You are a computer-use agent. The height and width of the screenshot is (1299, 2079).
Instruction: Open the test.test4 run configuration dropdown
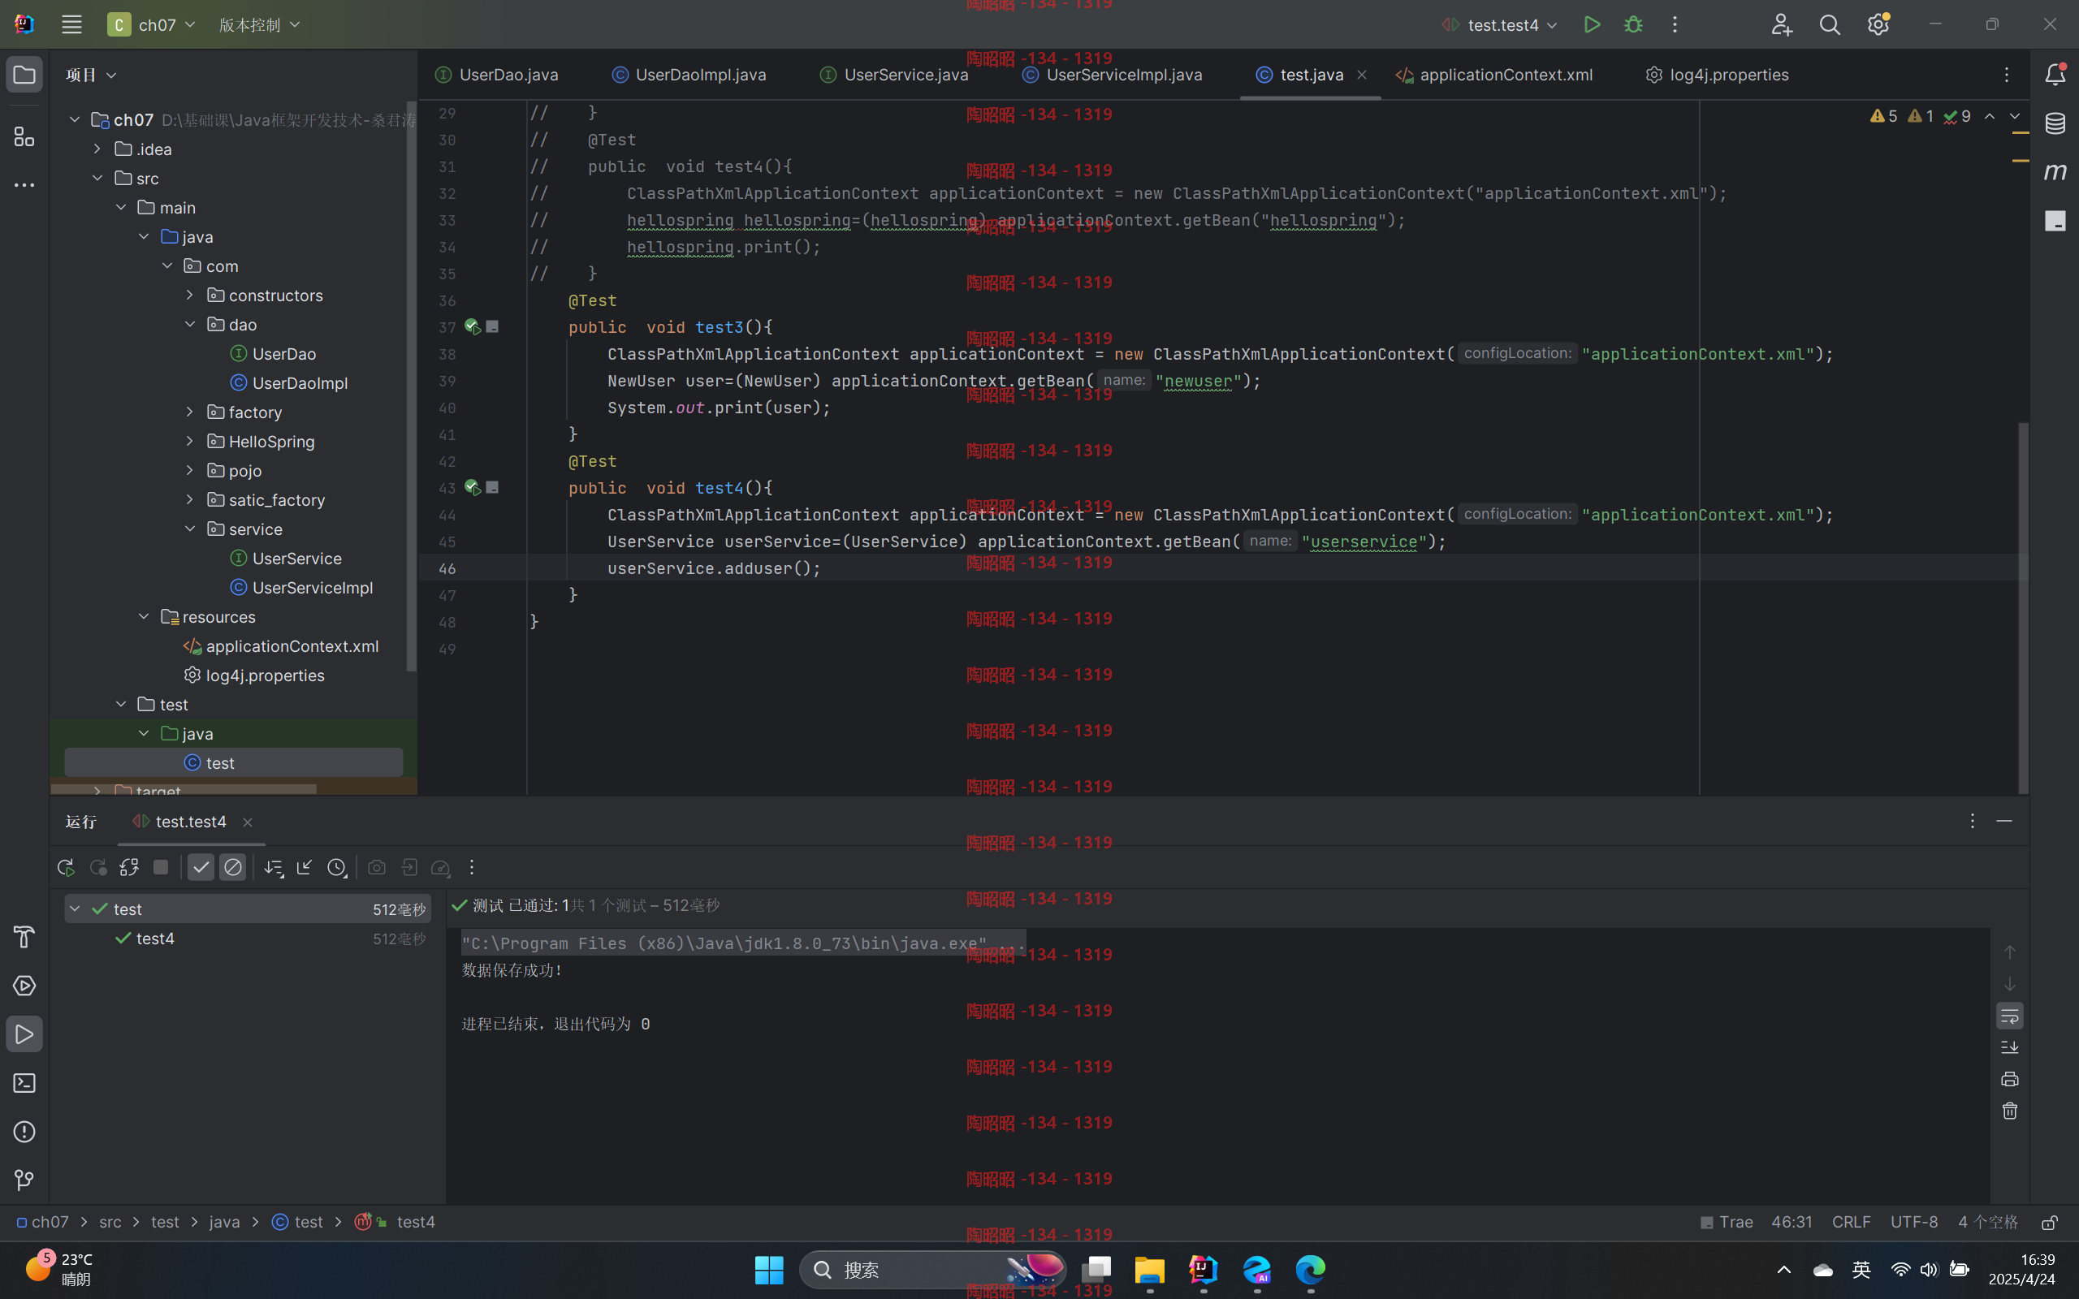1499,25
